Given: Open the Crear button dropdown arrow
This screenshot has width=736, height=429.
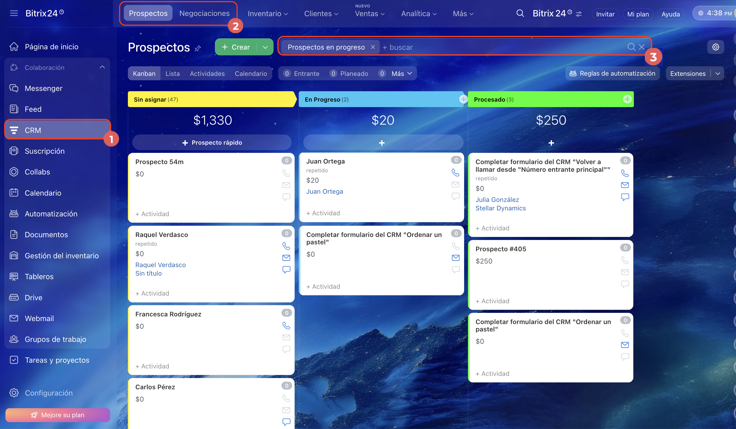Looking at the screenshot, I should click(265, 47).
